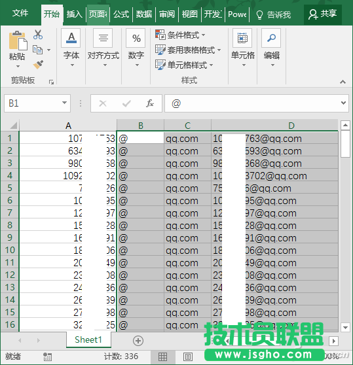This screenshot has width=353, height=365.
Task: Switch to the 公式 tab
Action: coord(121,14)
